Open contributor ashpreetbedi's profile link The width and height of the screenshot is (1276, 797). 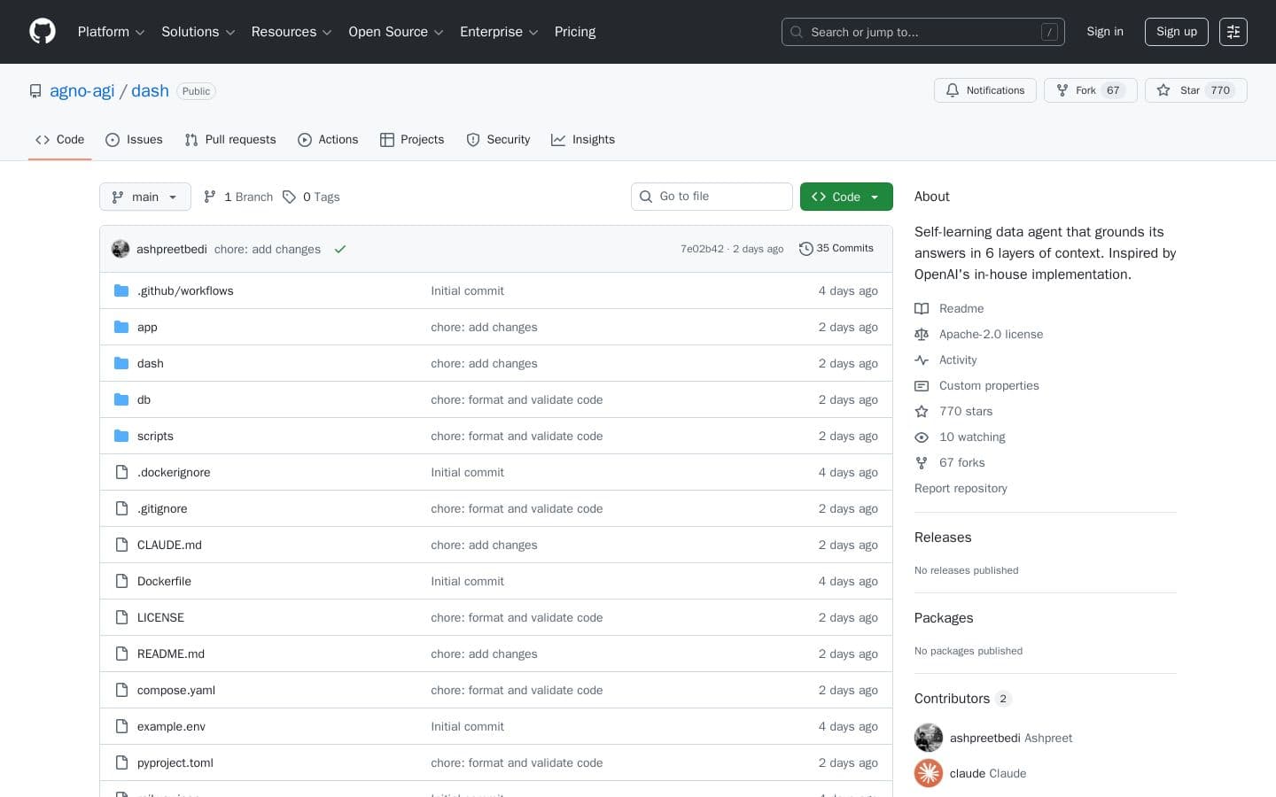point(984,738)
